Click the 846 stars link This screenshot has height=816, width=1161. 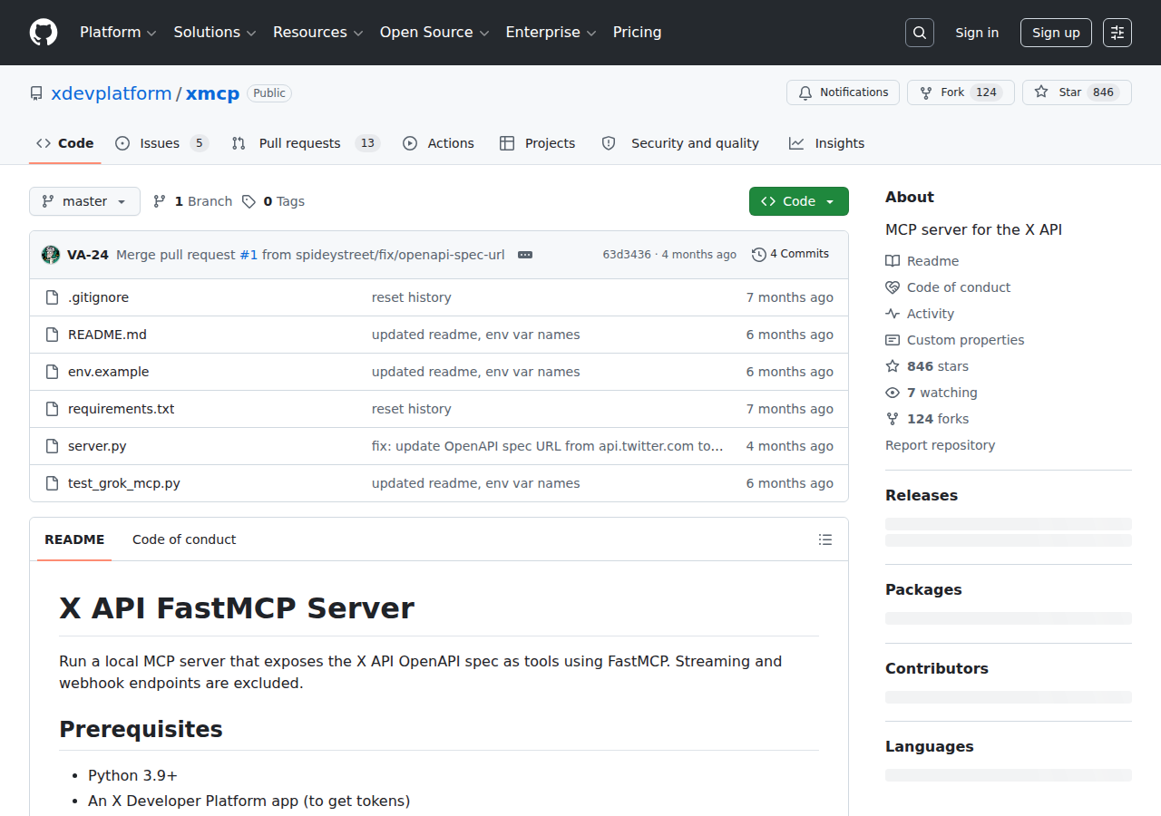pos(927,366)
